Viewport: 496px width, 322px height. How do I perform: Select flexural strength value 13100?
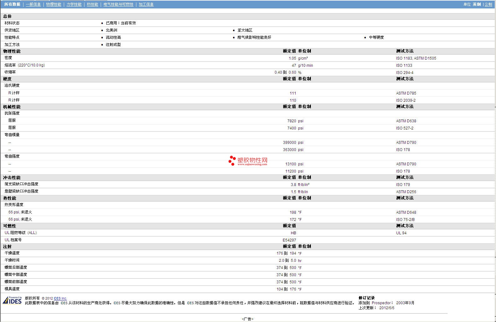point(291,164)
